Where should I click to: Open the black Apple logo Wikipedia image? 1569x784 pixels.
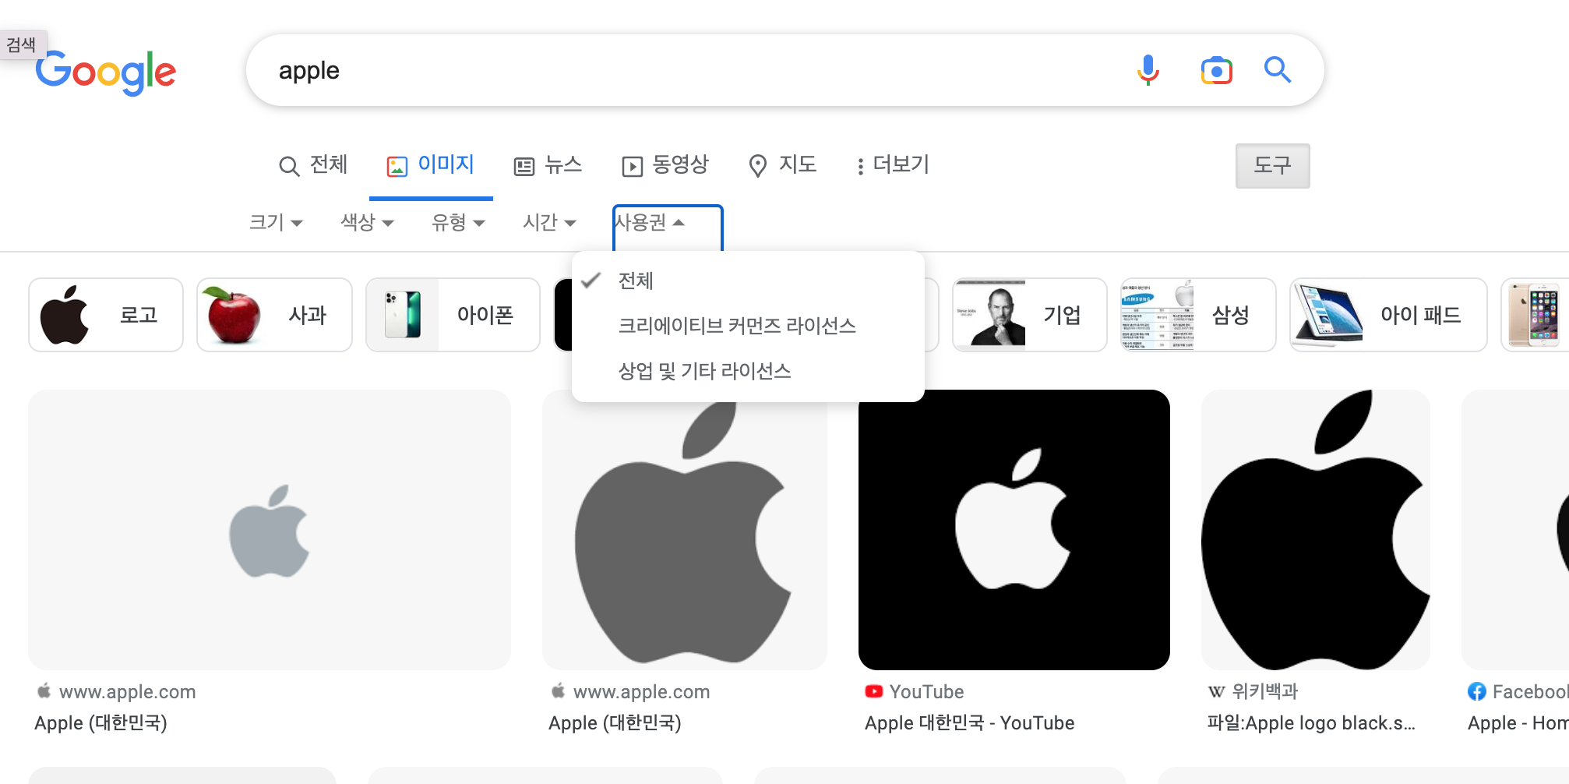(1316, 530)
